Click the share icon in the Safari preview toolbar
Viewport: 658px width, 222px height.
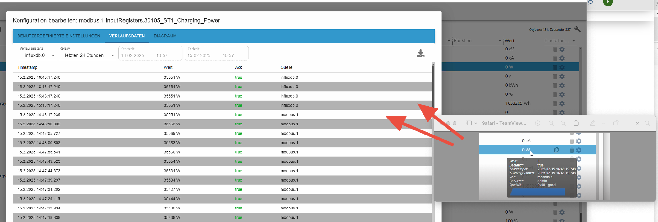576,123
